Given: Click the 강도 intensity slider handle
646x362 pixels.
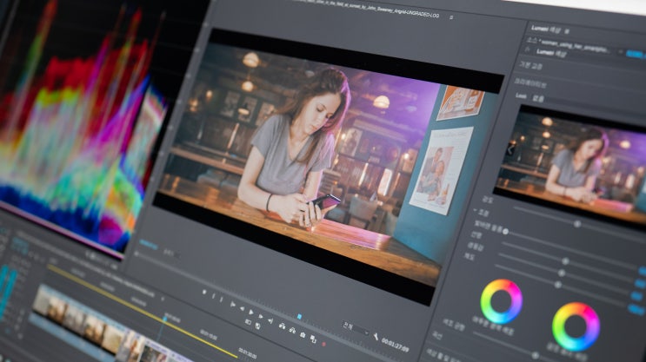Looking at the screenshot, I should click(x=577, y=224).
